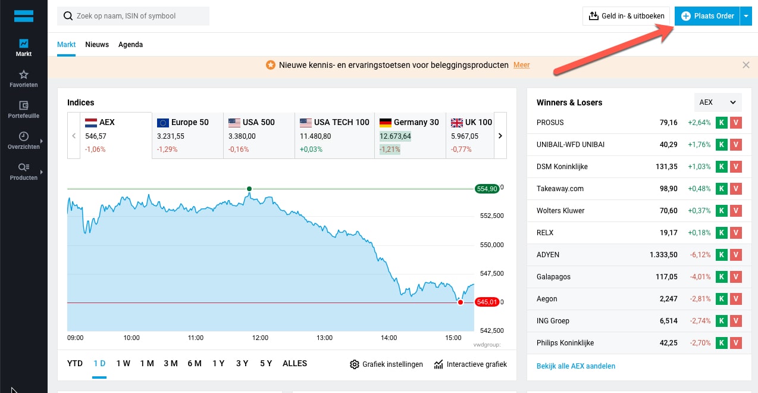Open Overzichten clock icon in sidebar
758x393 pixels.
24,136
